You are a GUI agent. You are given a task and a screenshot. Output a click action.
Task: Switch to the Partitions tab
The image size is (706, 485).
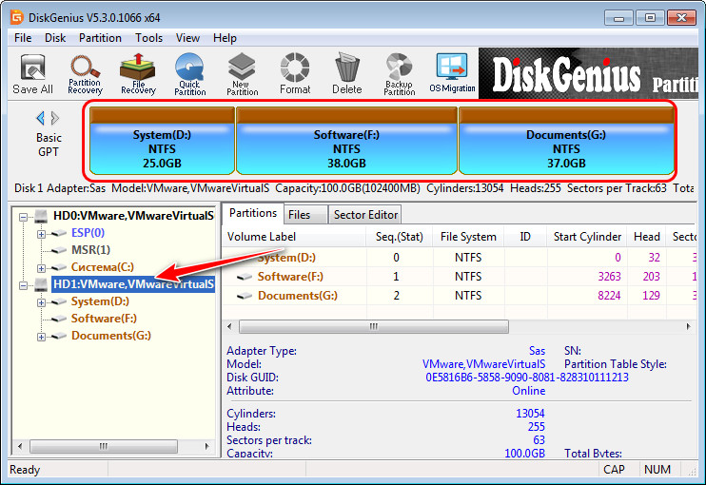pyautogui.click(x=253, y=213)
